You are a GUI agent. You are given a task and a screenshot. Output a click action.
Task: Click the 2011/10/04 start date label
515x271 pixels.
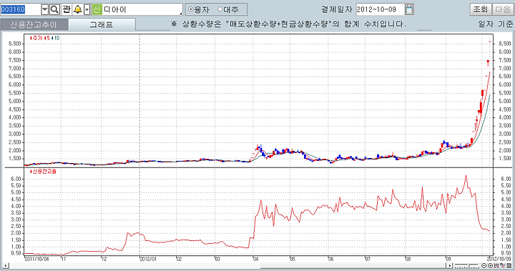pos(36,259)
